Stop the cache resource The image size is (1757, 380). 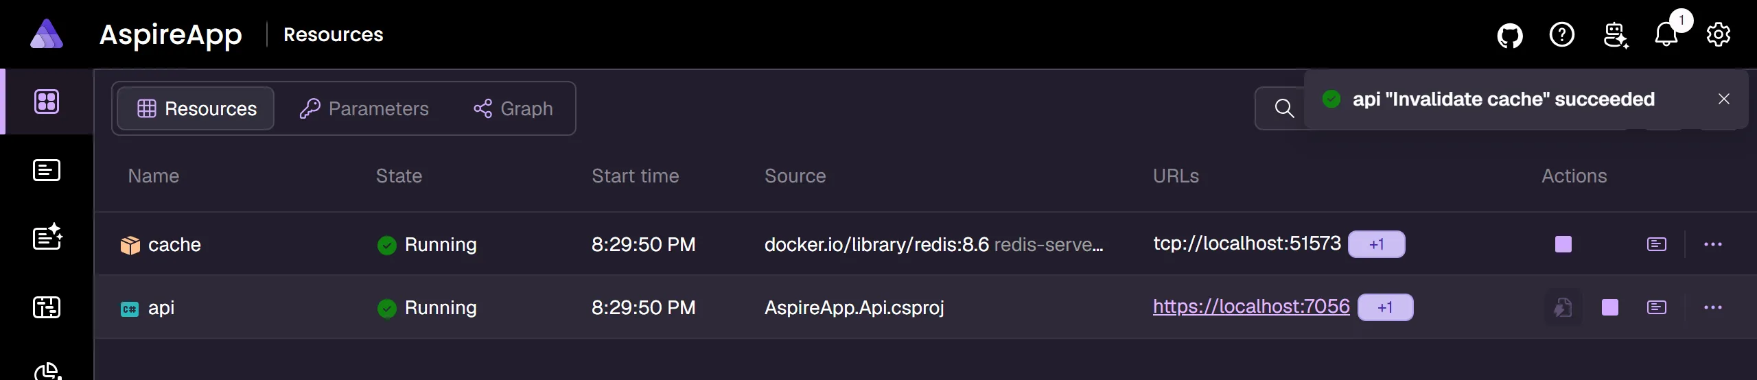1563,244
